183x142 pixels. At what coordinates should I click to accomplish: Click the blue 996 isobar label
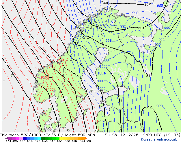coord(109,41)
